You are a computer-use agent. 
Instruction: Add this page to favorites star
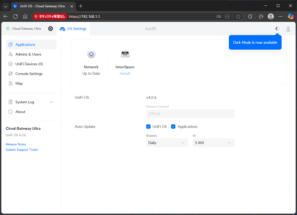tap(238, 16)
